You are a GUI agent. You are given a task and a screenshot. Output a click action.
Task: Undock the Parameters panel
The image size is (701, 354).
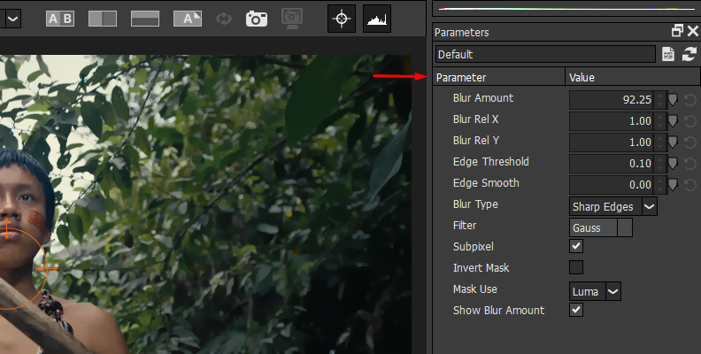677,31
